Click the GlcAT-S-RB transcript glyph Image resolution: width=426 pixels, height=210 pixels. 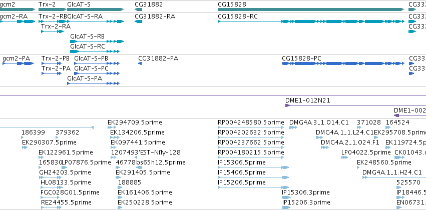point(97,41)
